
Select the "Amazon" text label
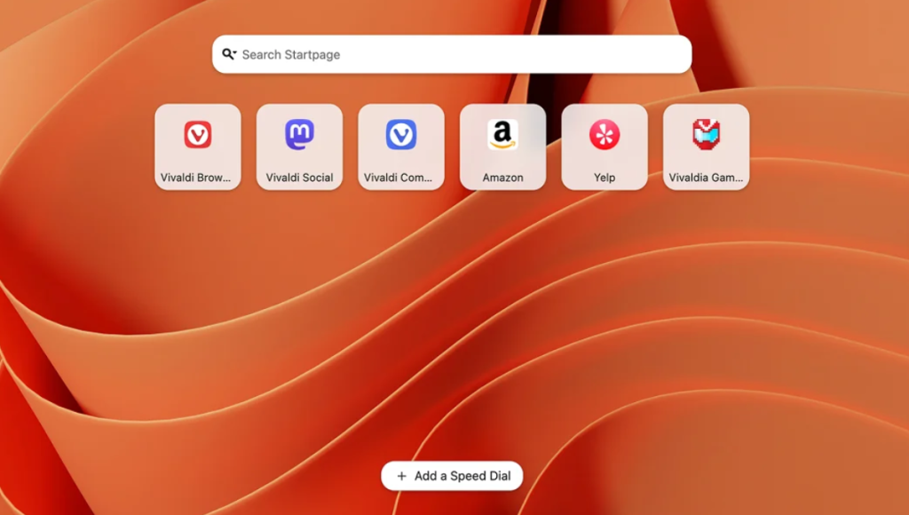502,178
